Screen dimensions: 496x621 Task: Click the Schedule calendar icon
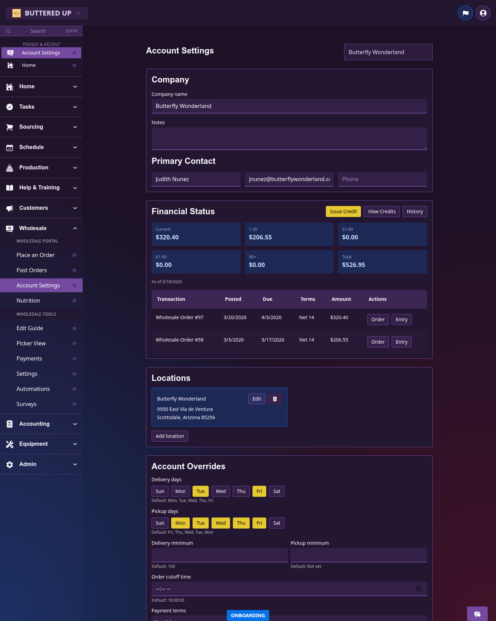[10, 147]
